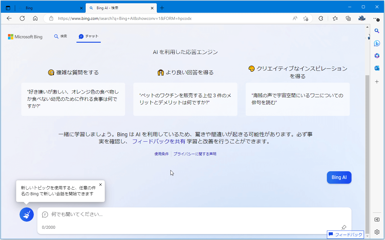Open browser extensions puzzle icon
385x240 pixels.
321,18
